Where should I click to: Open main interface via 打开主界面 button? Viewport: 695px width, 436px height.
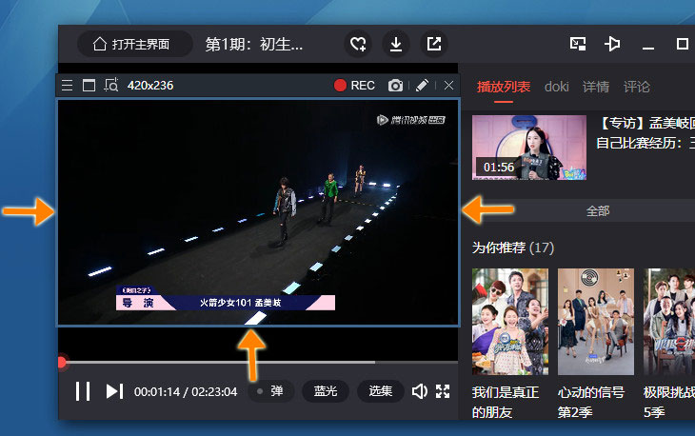(135, 44)
